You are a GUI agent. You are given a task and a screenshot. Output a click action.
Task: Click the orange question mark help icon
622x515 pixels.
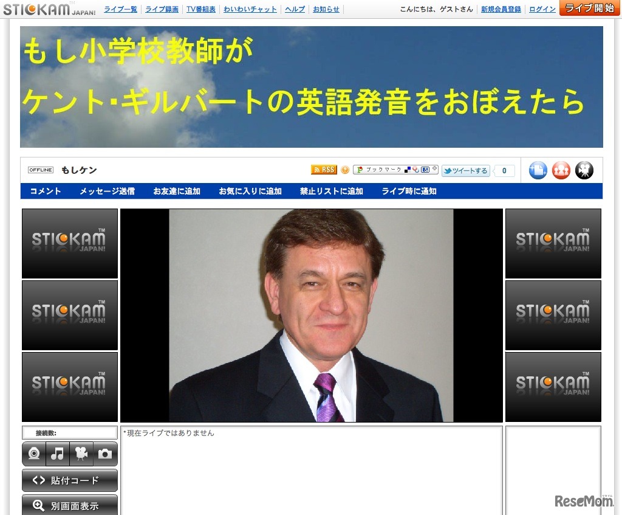point(345,170)
